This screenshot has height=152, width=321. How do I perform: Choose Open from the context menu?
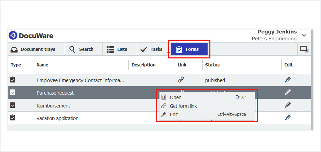[x=176, y=97]
